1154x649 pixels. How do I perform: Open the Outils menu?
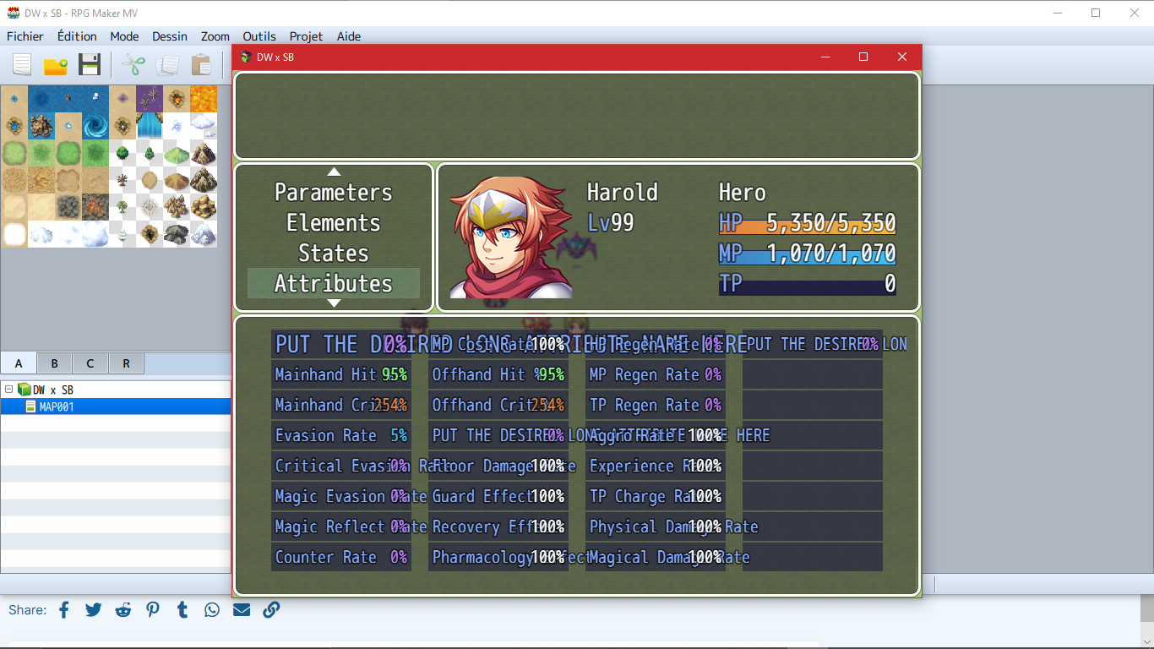(x=259, y=36)
